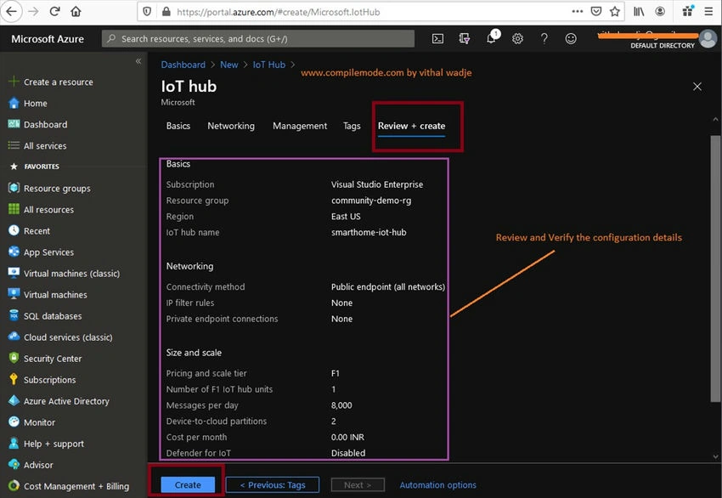Bookmark this page with star icon

615,12
